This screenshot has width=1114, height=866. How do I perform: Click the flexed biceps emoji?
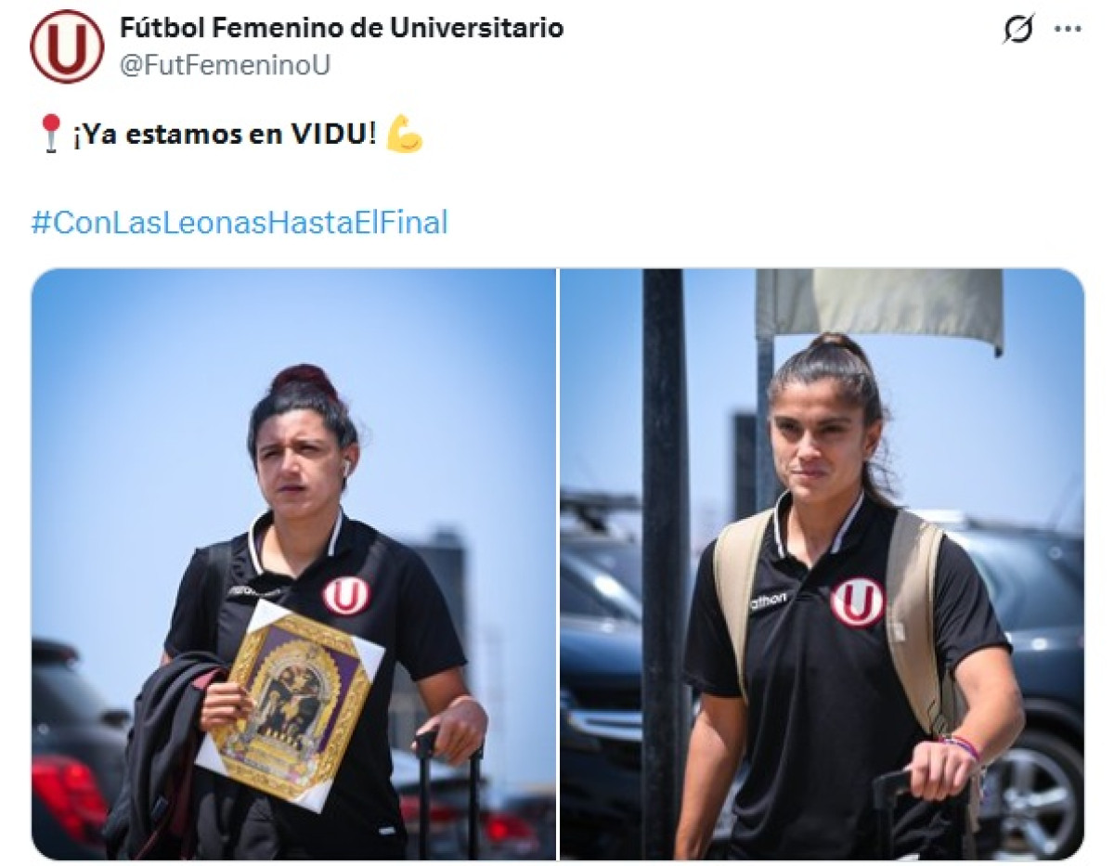(404, 133)
